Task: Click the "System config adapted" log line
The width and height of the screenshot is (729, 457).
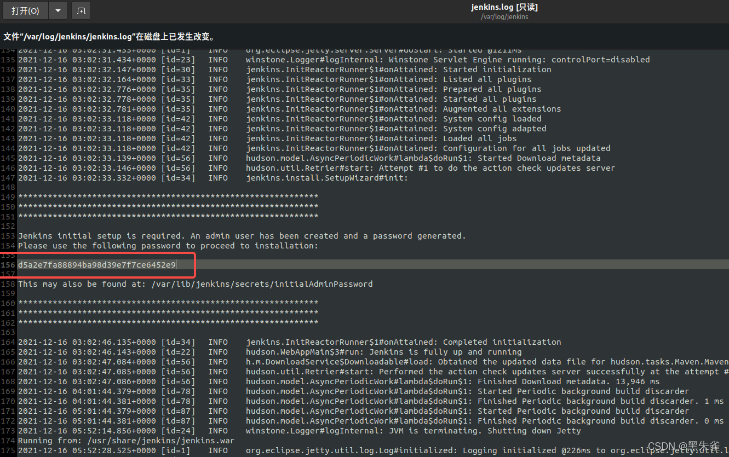Action: pyautogui.click(x=282, y=129)
